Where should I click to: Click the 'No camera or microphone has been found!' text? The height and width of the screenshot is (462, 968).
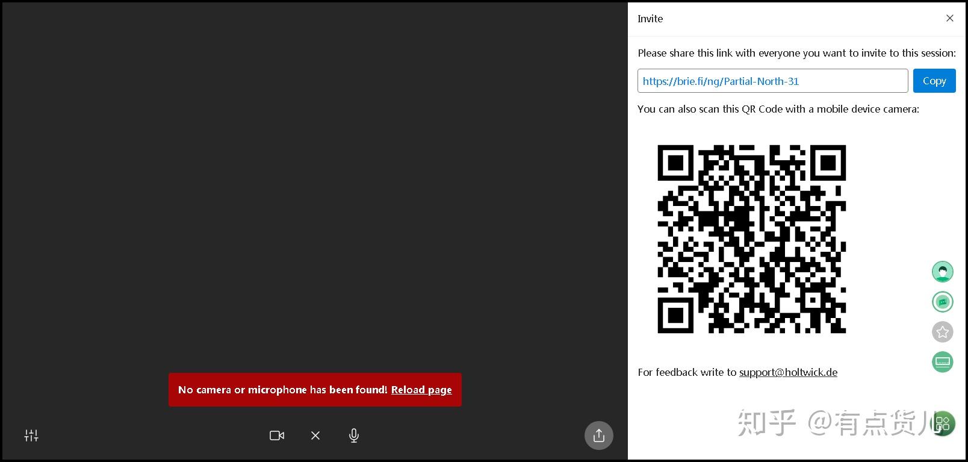[x=283, y=390]
